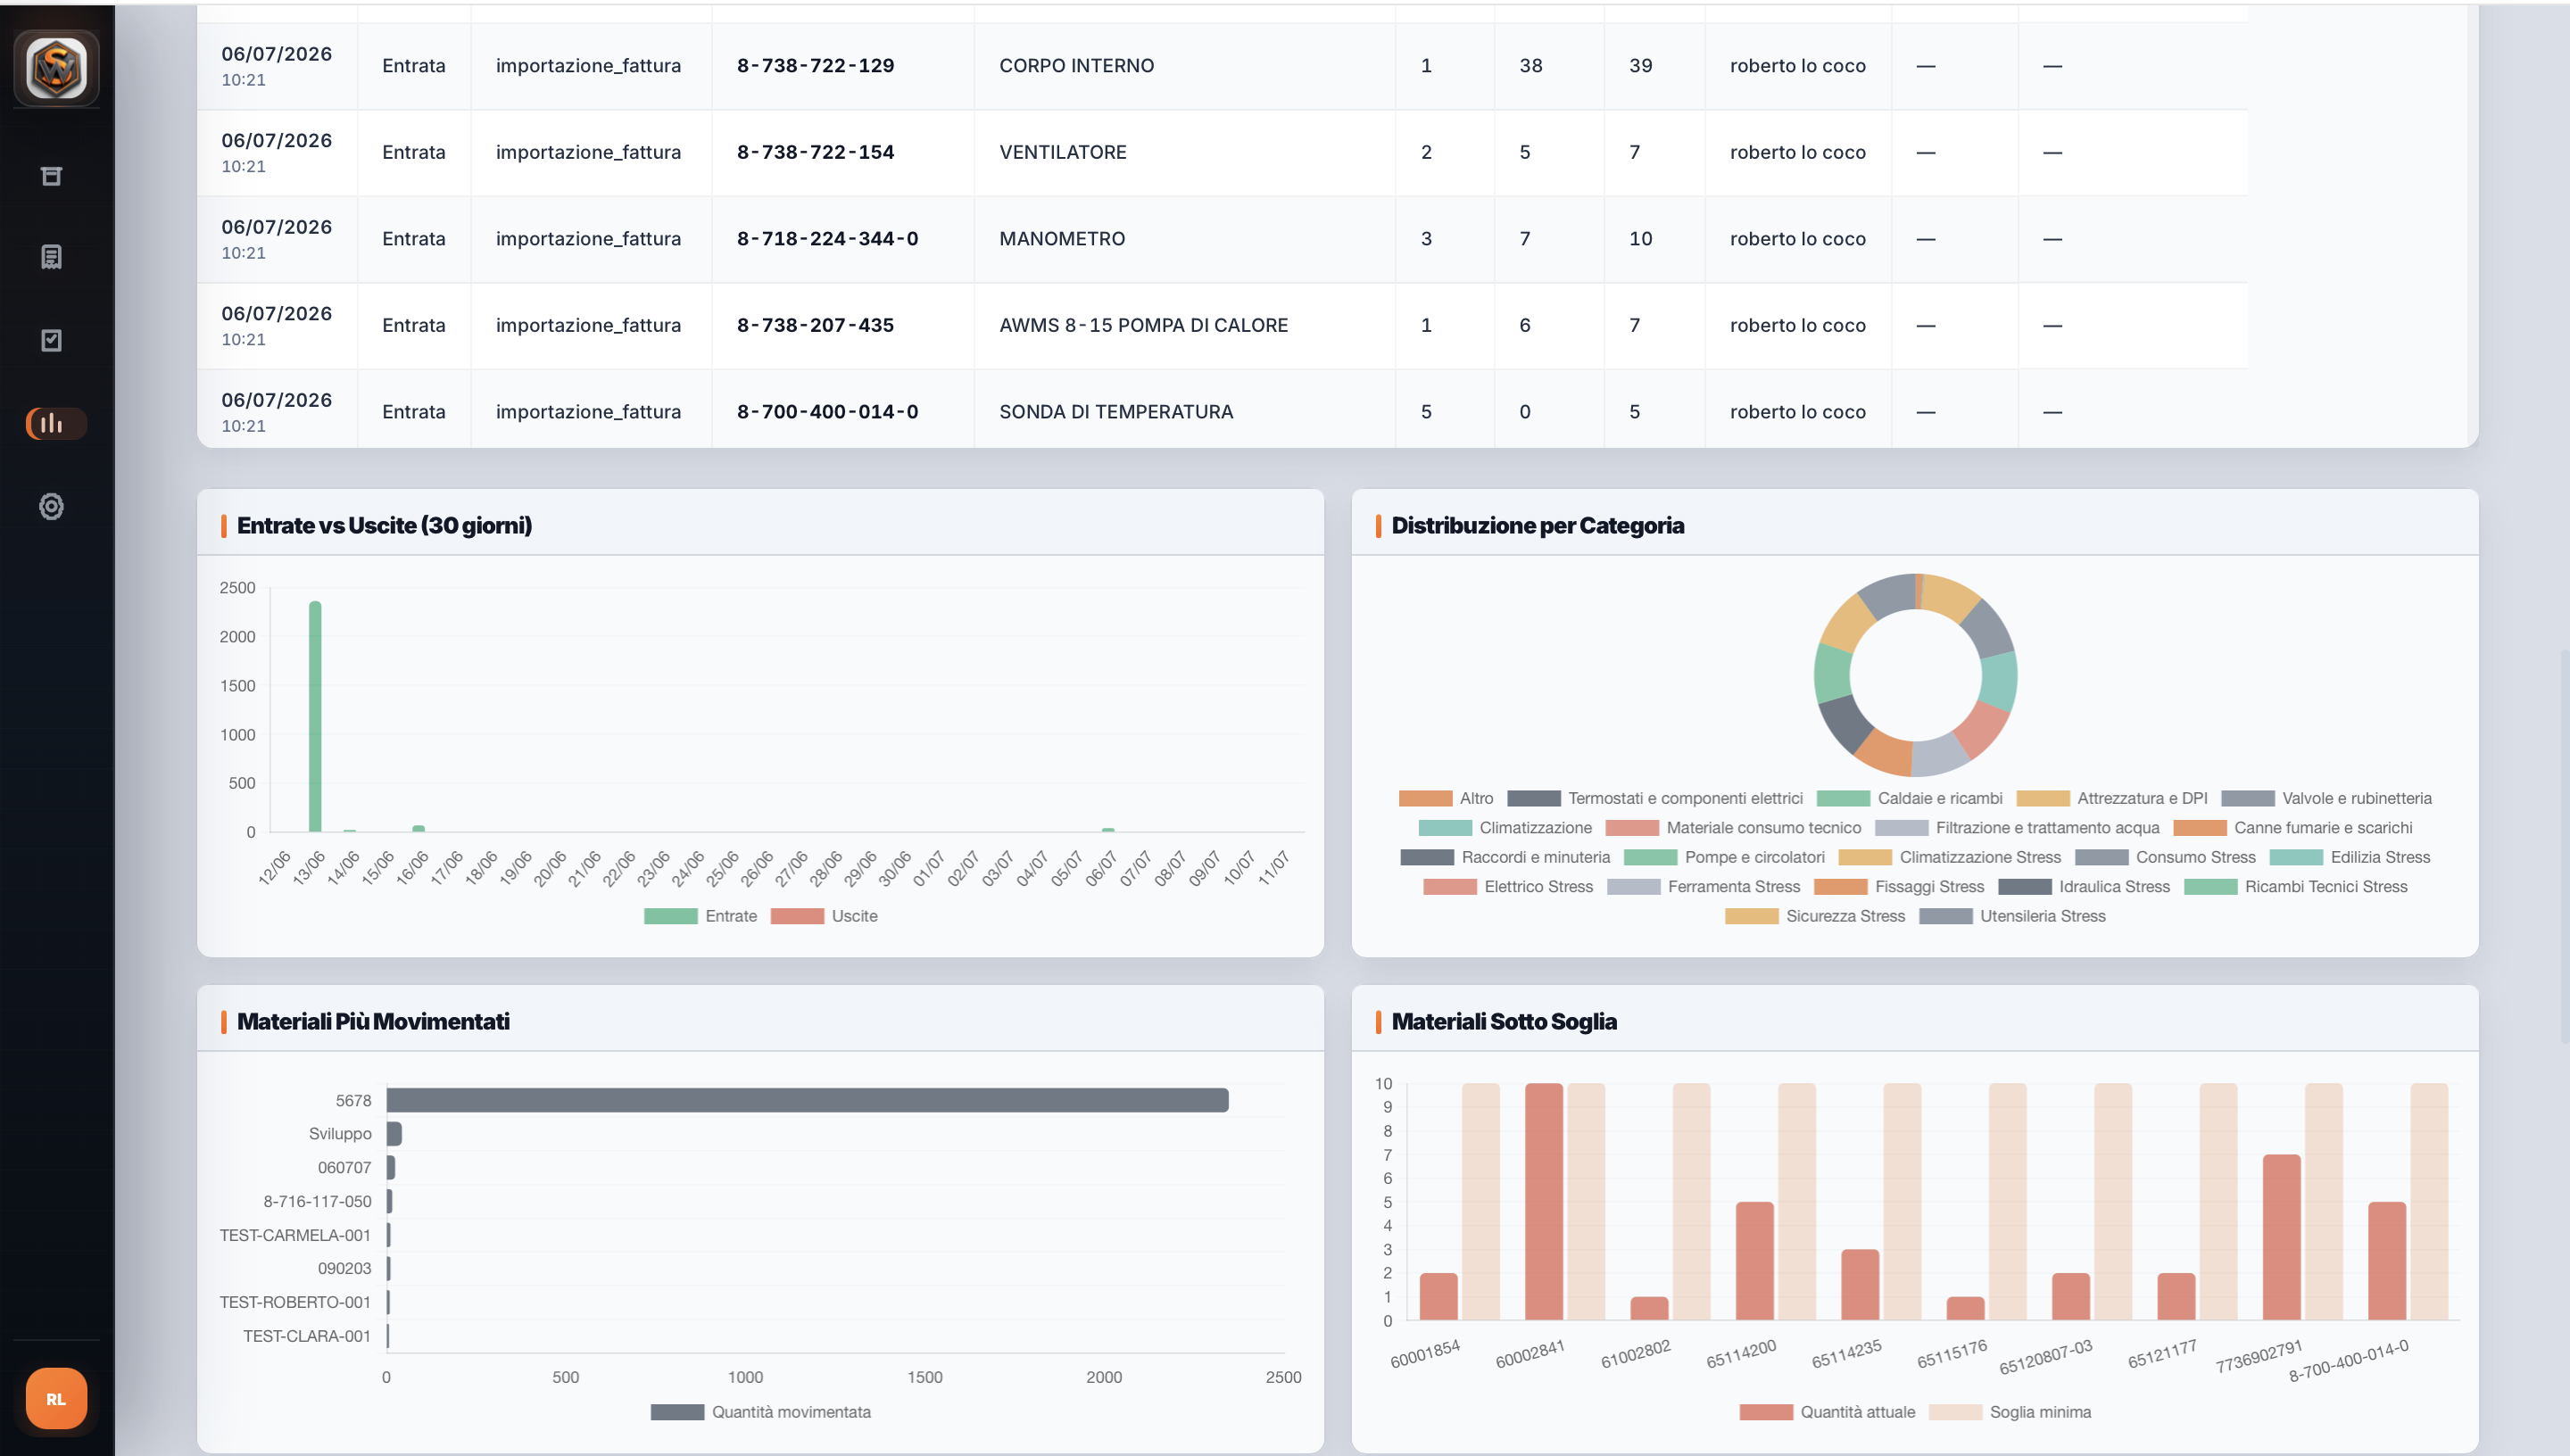This screenshot has width=2570, height=1456.
Task: Toggle Filtrazione e trattamento acqua legend item
Action: (x=2017, y=828)
